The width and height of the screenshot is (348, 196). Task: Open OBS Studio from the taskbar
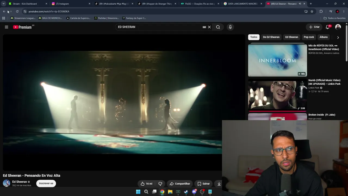point(202,192)
